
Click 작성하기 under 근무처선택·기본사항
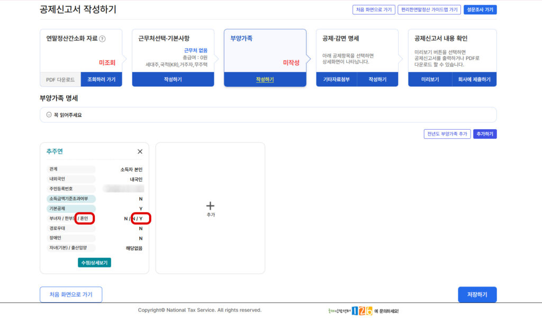coord(173,78)
